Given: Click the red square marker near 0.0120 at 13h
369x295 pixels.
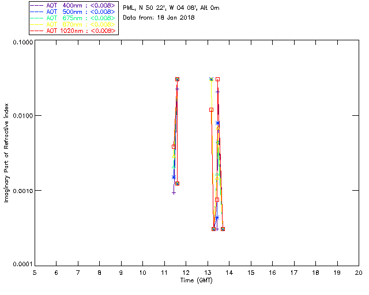Looking at the screenshot, I should tap(212, 110).
